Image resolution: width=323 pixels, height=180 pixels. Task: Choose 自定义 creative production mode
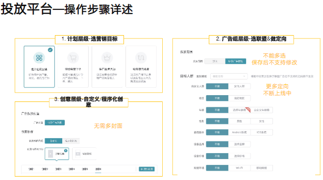53,141
